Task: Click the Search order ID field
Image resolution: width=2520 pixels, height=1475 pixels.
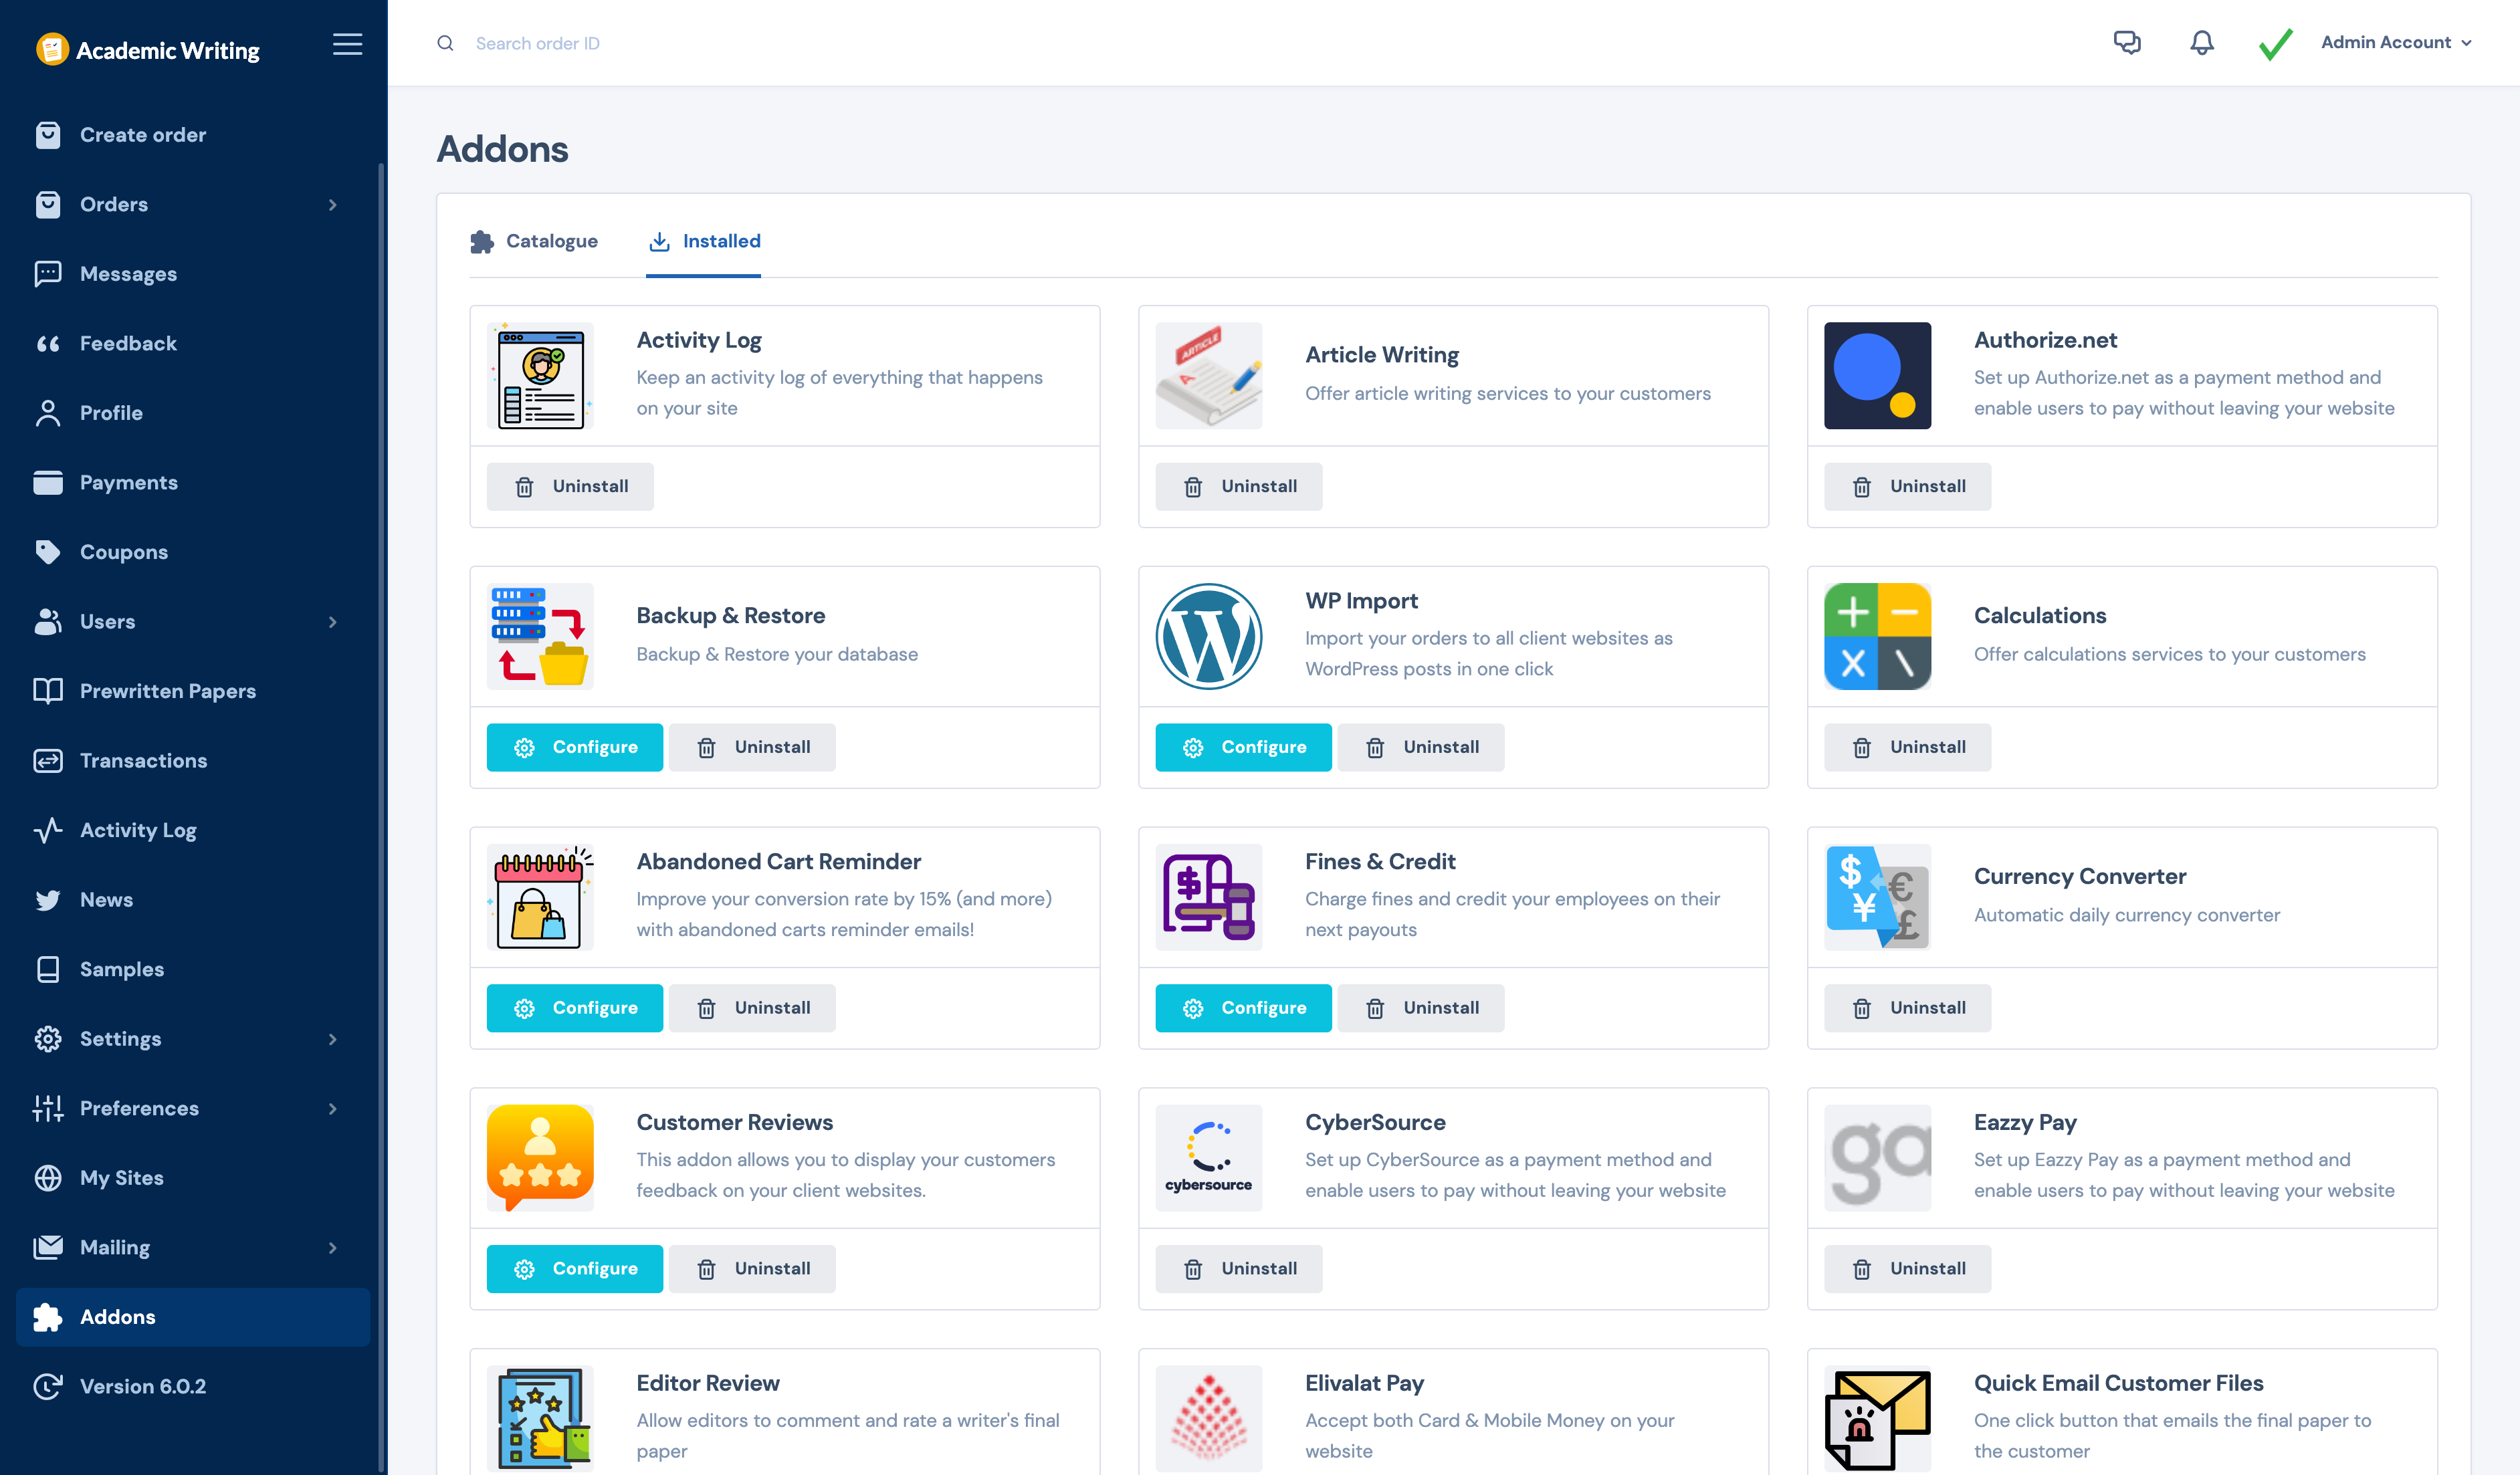Action: 540,43
